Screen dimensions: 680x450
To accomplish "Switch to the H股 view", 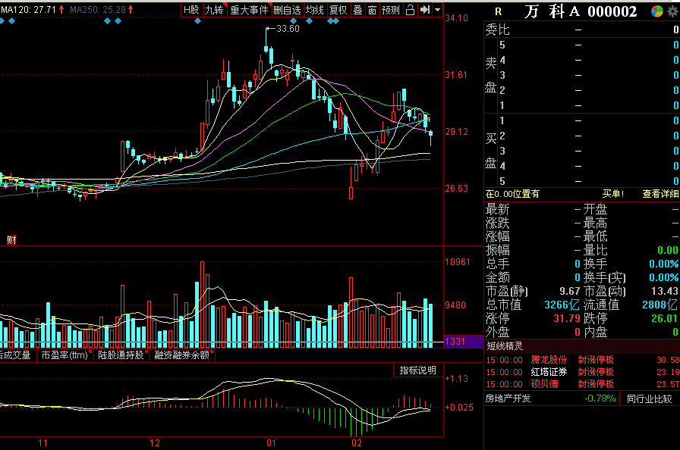I will click(191, 10).
